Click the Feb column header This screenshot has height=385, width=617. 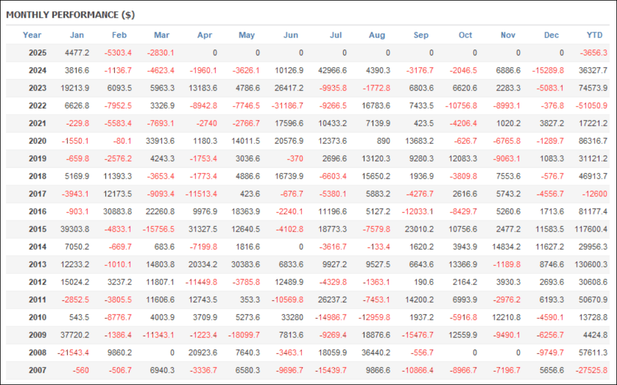pos(120,35)
